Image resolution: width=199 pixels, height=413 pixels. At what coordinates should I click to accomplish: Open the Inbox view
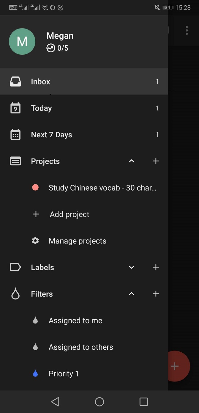pos(41,81)
